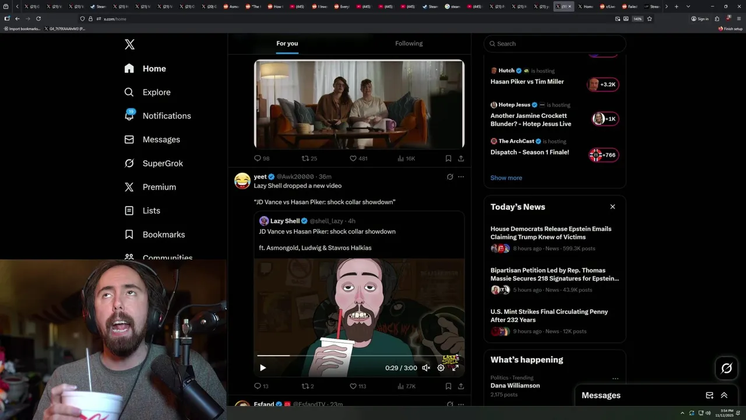
Task: Close the Today's News panel
Action: (x=613, y=206)
